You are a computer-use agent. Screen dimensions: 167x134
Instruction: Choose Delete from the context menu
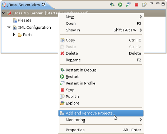(x=101, y=53)
